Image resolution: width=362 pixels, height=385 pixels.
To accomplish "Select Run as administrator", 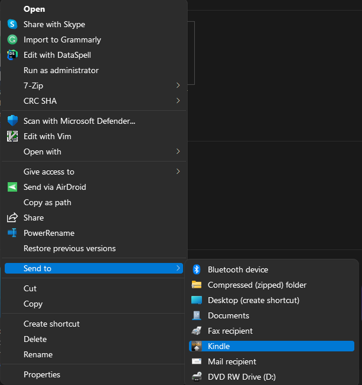I will point(94,70).
